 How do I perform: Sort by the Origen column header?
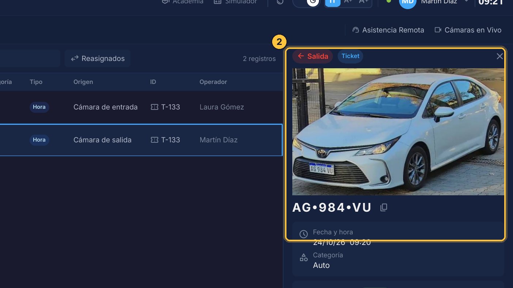83,82
